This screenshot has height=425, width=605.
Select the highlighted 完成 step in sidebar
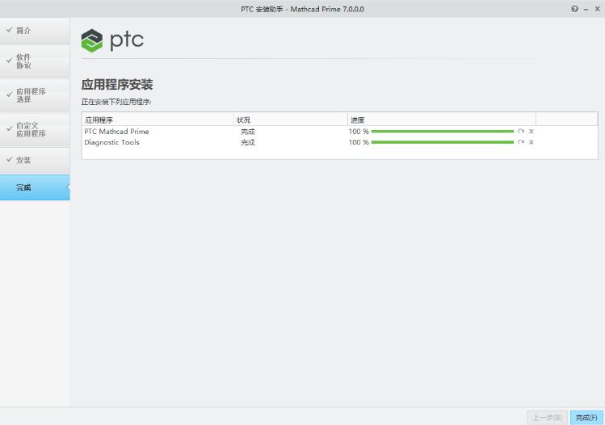[x=35, y=187]
